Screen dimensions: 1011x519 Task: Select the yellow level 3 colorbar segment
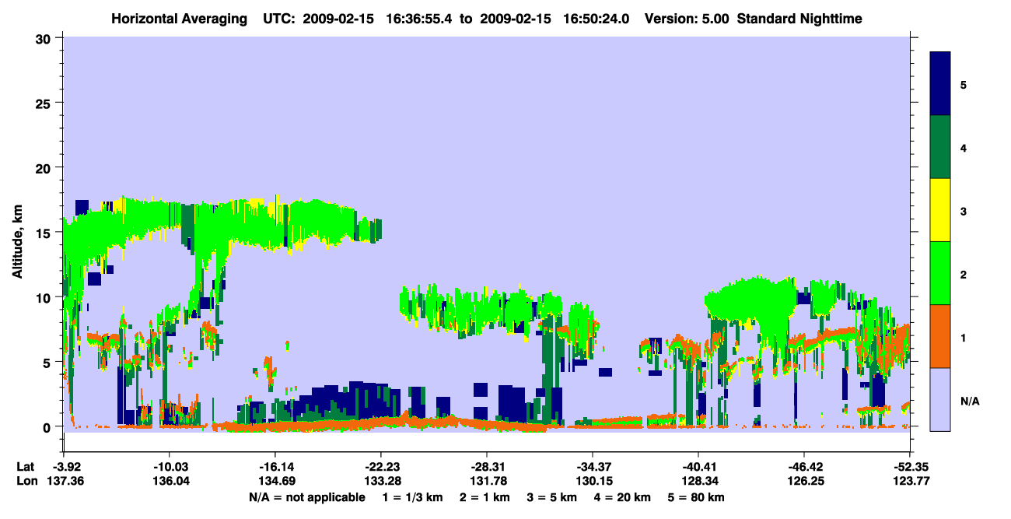(940, 210)
